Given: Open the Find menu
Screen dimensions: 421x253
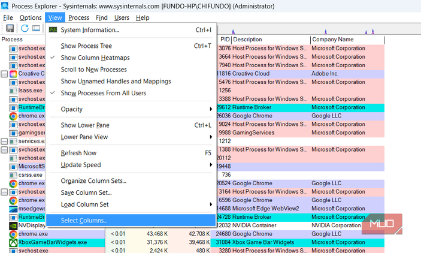Looking at the screenshot, I should point(102,18).
